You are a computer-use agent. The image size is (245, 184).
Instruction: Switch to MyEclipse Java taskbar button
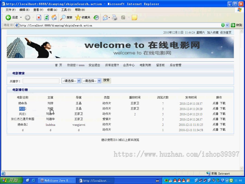click(x=57, y=180)
